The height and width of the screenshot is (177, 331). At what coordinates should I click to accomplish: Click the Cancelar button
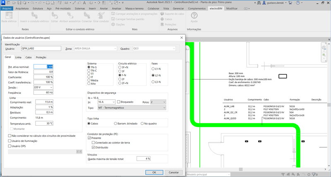[173, 172]
